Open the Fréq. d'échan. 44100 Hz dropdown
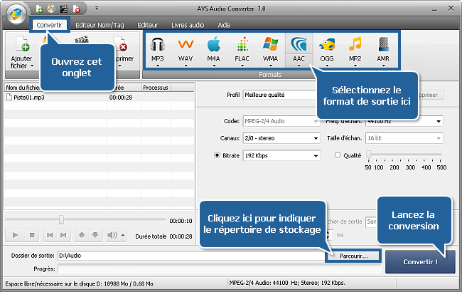This screenshot has height=292, width=462. (404, 120)
